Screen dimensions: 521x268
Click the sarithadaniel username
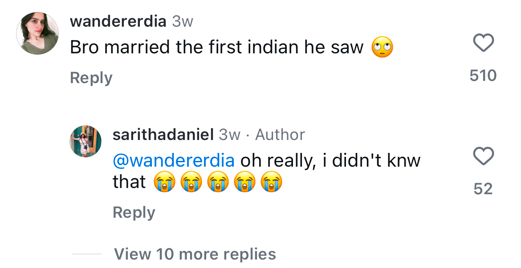coord(163,135)
